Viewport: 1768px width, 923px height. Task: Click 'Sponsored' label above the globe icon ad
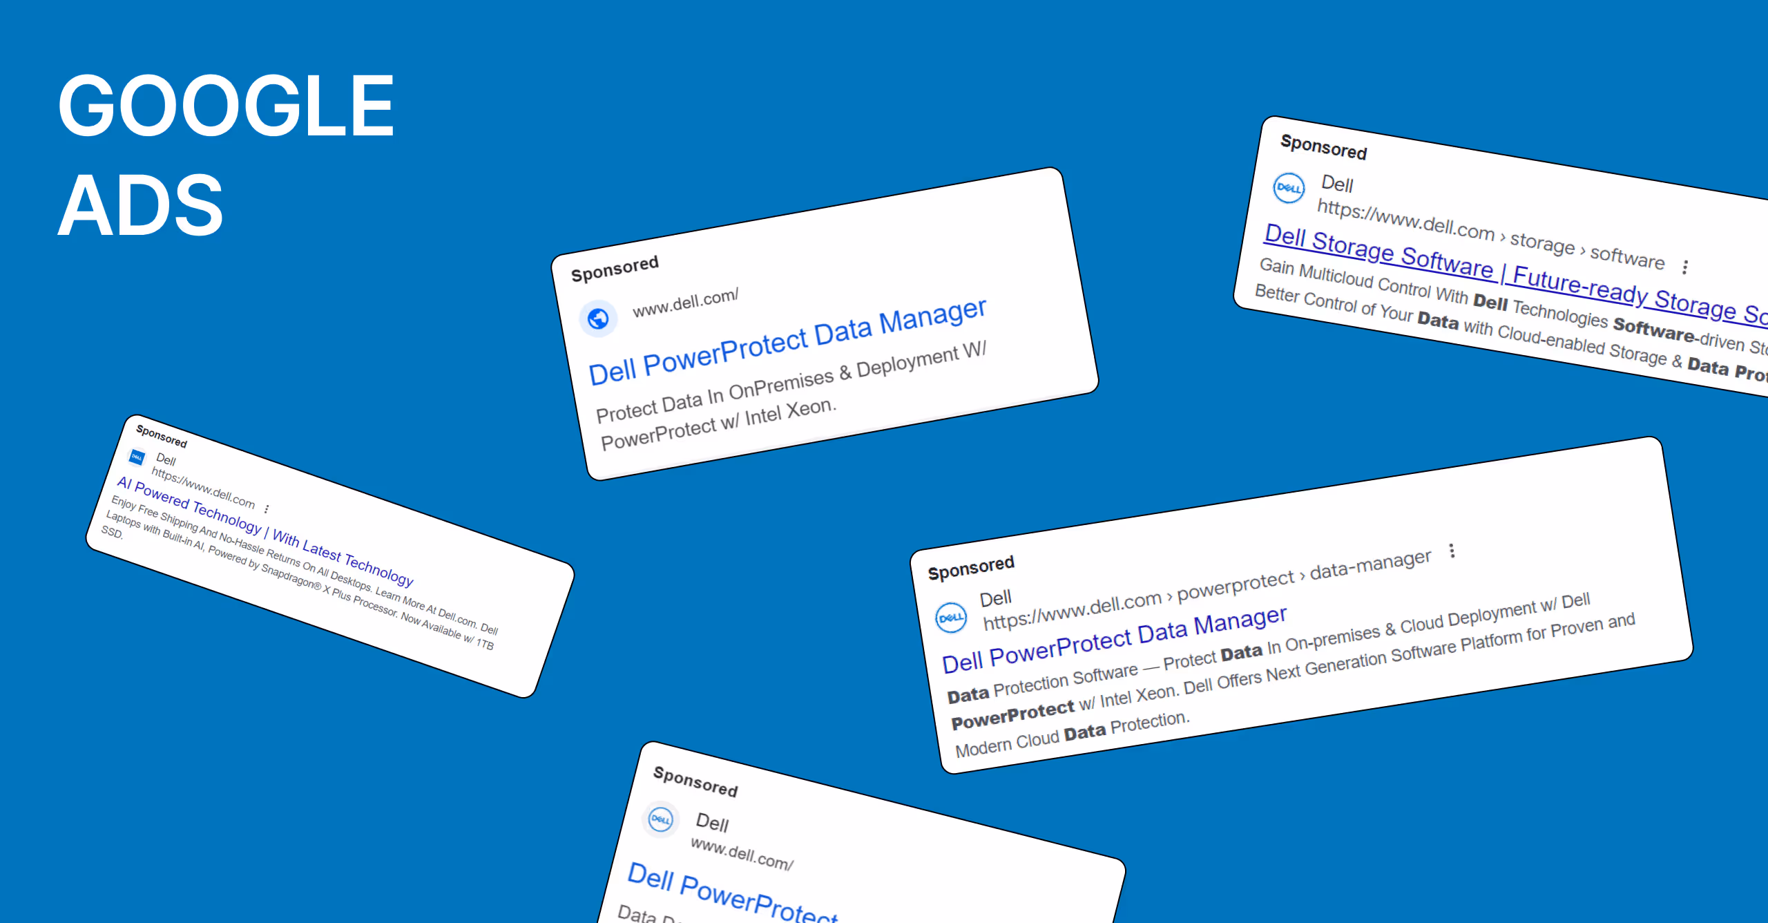tap(615, 269)
